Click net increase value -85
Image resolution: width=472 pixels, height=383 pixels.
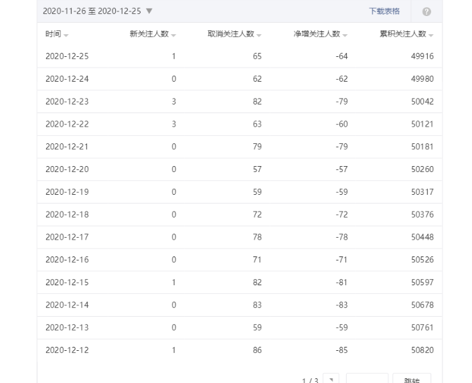[341, 350]
